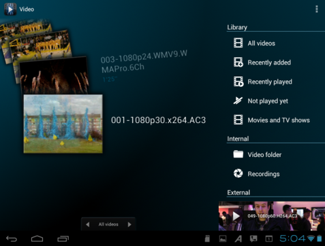Click the All videos filmstrip icon
This screenshot has width=325, height=246.
(x=238, y=43)
